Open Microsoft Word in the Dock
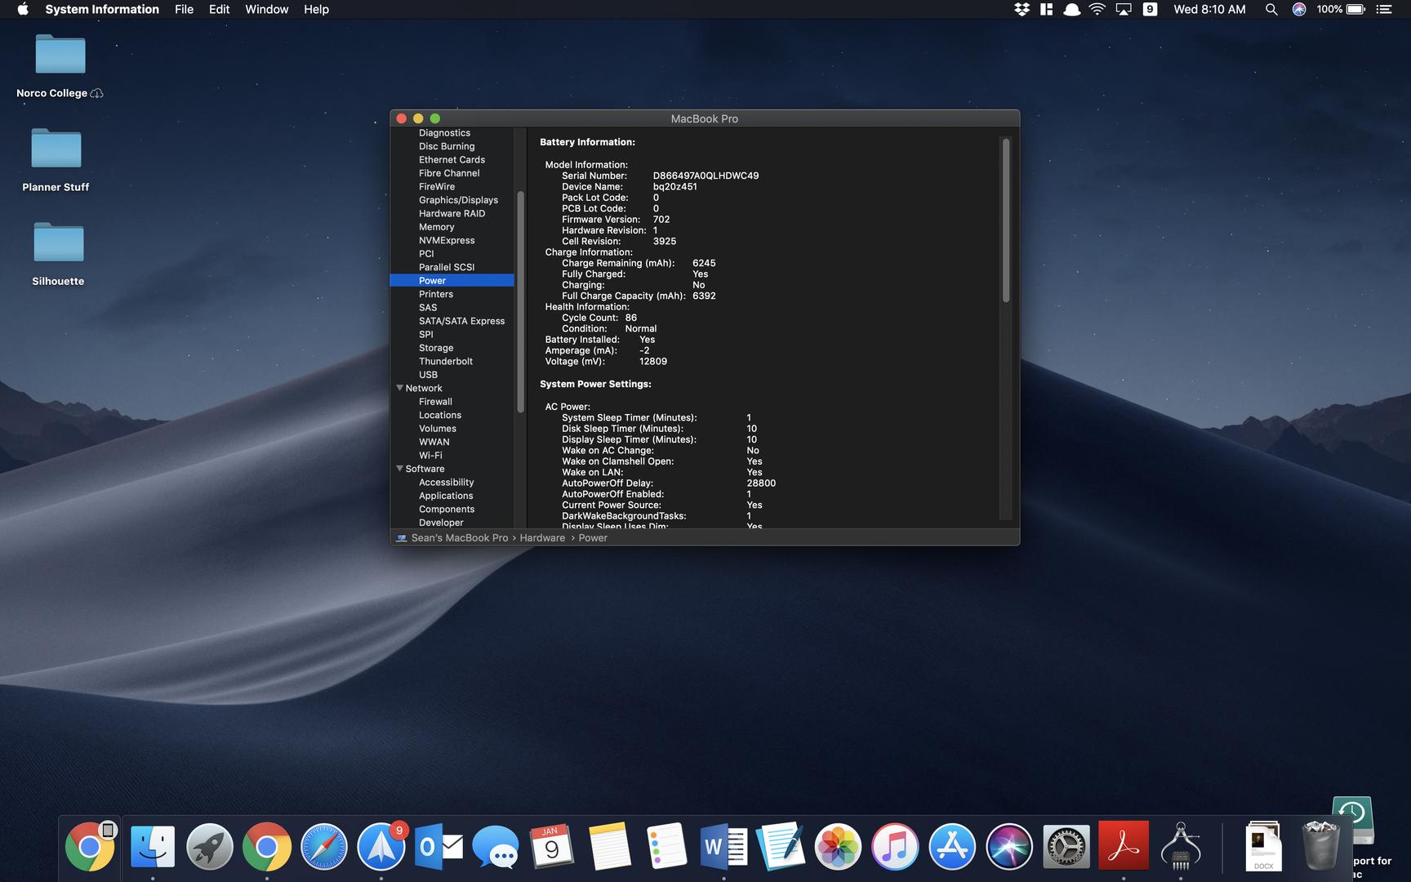Viewport: 1411px width, 882px height. 723,847
